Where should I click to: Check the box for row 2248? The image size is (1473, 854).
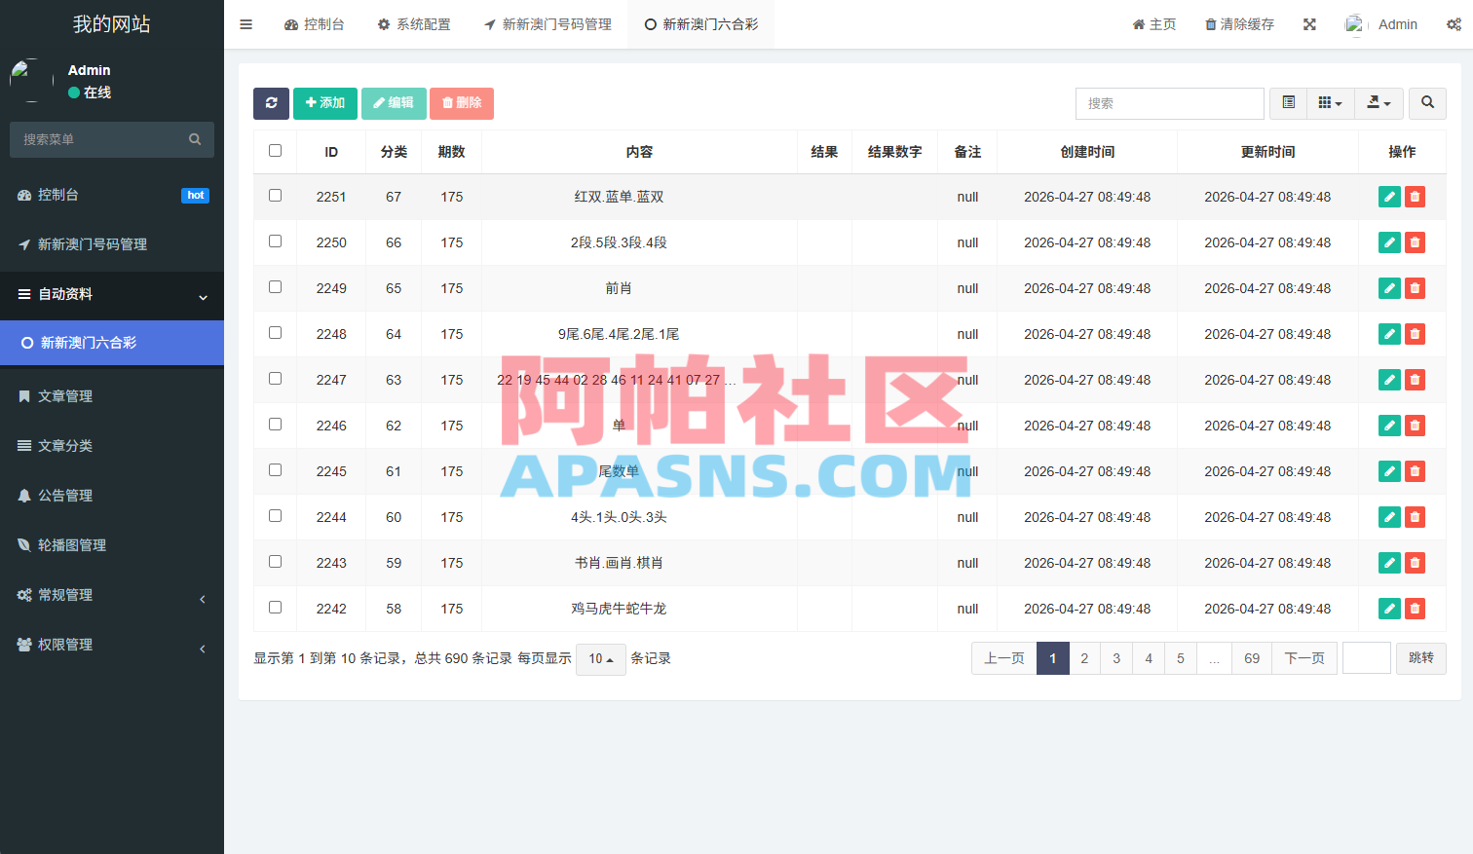click(275, 333)
